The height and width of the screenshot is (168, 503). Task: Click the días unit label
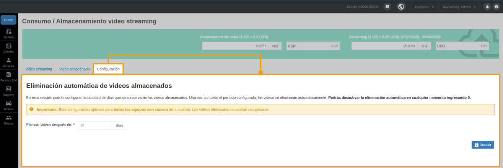click(119, 125)
